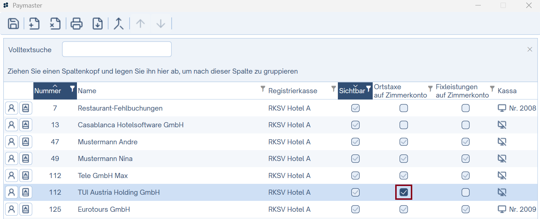Uncheck Ortstaxe for TUI Austria Holding GmbH

pyautogui.click(x=404, y=193)
